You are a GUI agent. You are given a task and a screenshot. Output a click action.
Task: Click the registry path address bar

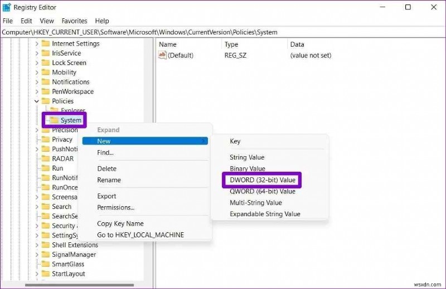pyautogui.click(x=222, y=32)
